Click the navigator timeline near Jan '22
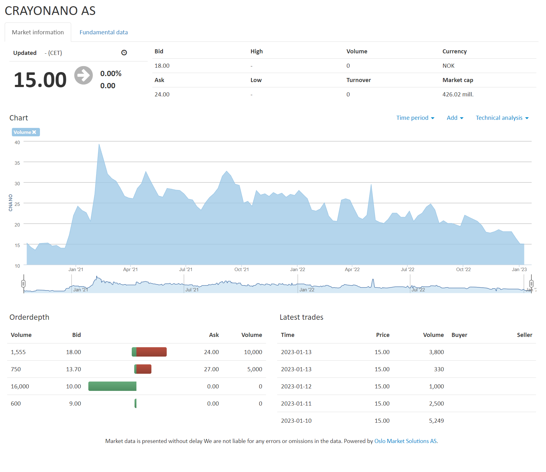 click(x=307, y=290)
